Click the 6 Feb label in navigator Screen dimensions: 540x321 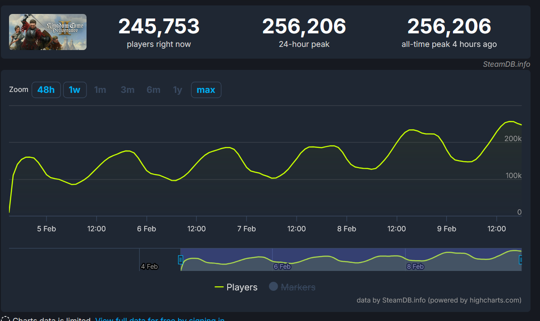click(x=282, y=266)
